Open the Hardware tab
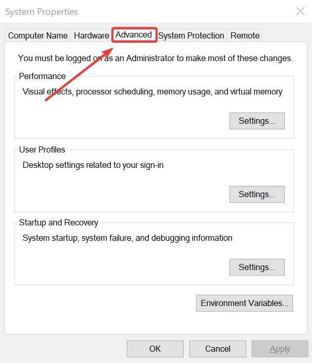 (91, 35)
